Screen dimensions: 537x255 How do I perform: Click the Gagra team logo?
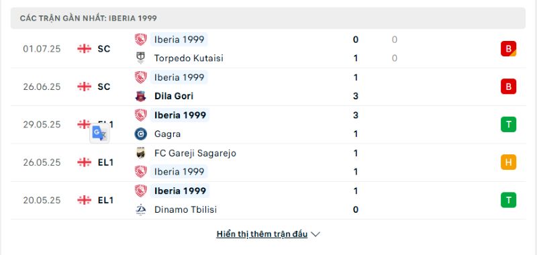tap(140, 134)
